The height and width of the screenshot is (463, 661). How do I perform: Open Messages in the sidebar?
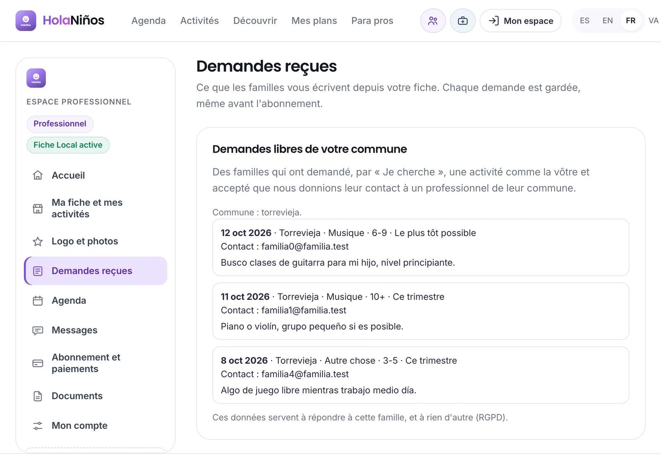click(95, 331)
